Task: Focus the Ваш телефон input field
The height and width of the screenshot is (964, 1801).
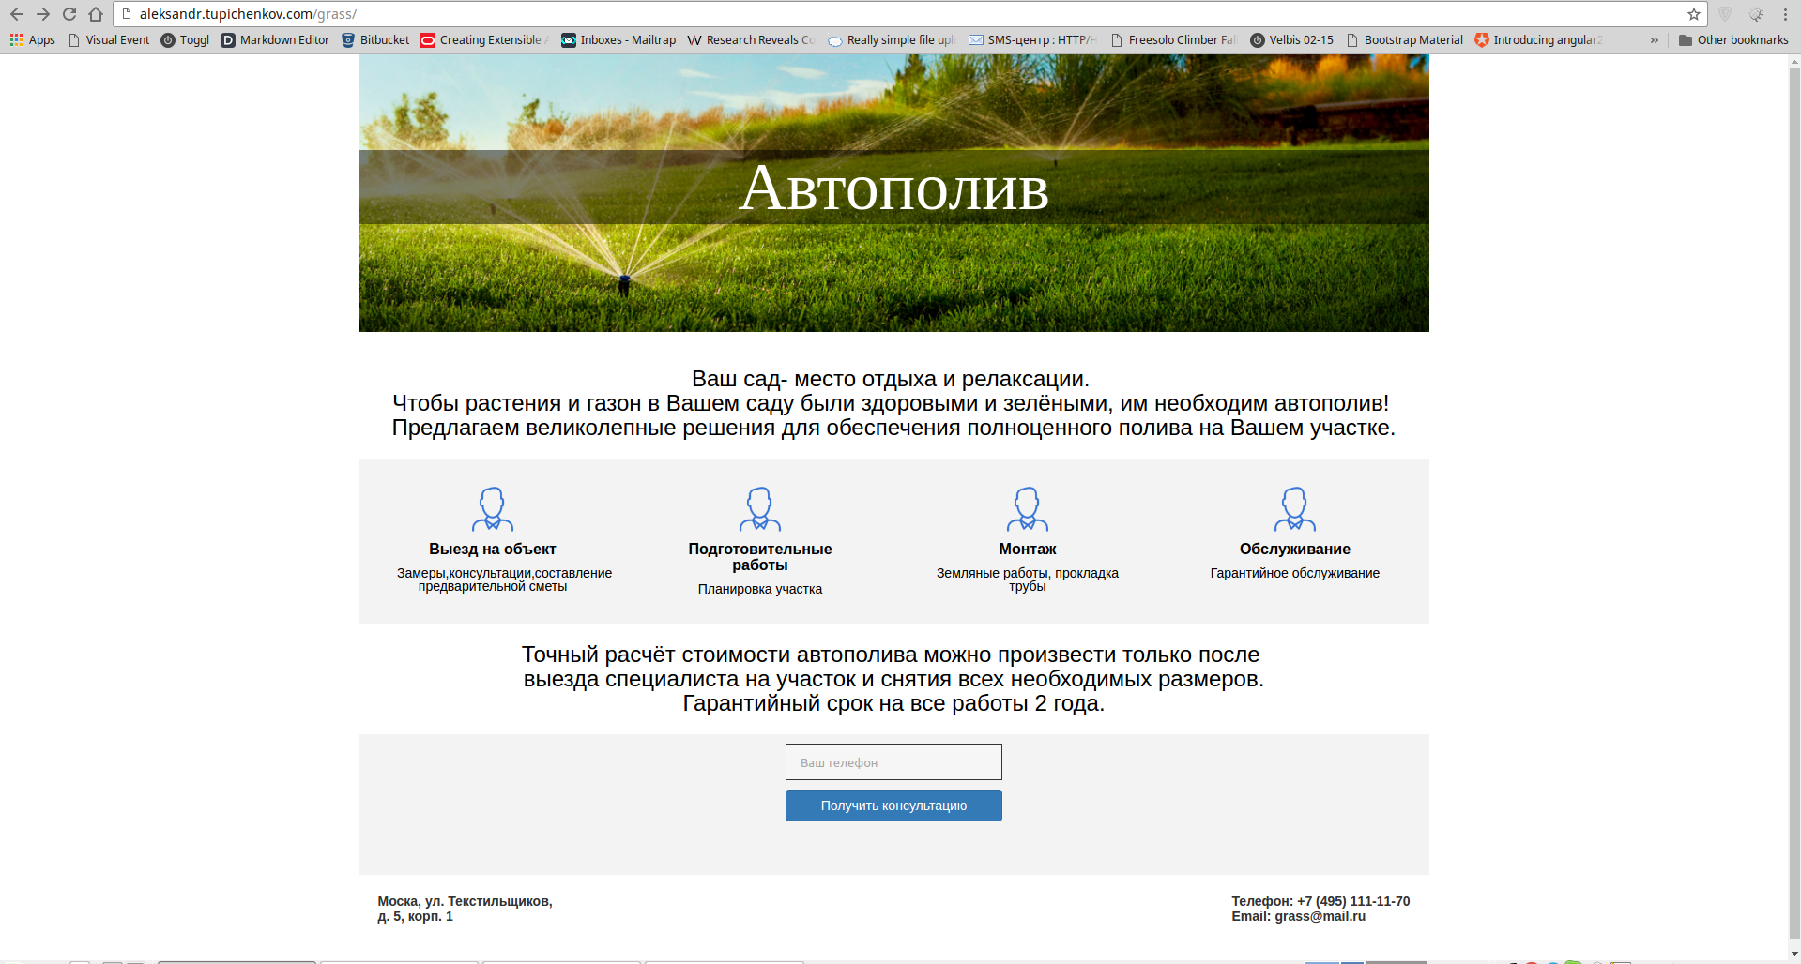Action: [x=893, y=762]
